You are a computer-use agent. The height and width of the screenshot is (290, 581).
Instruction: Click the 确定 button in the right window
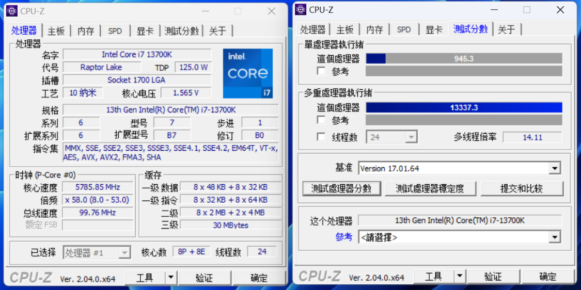(x=547, y=276)
